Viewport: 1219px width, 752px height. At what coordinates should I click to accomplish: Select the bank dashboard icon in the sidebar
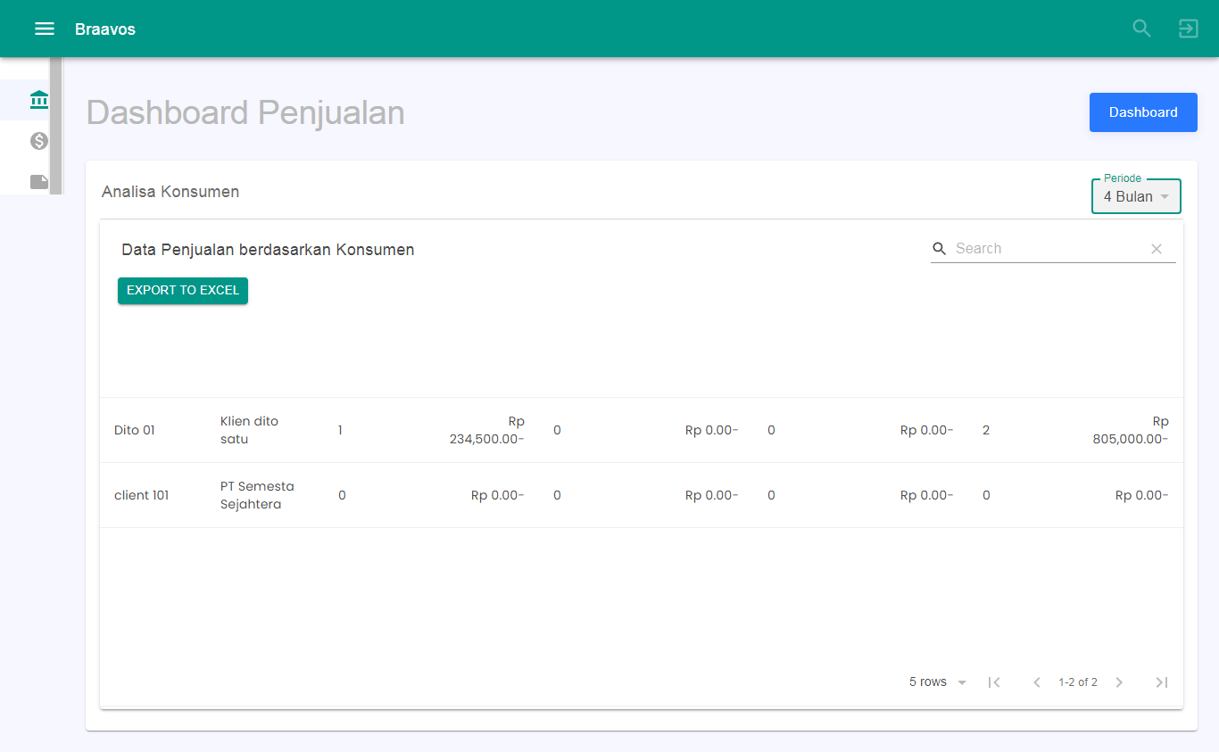[x=38, y=99]
